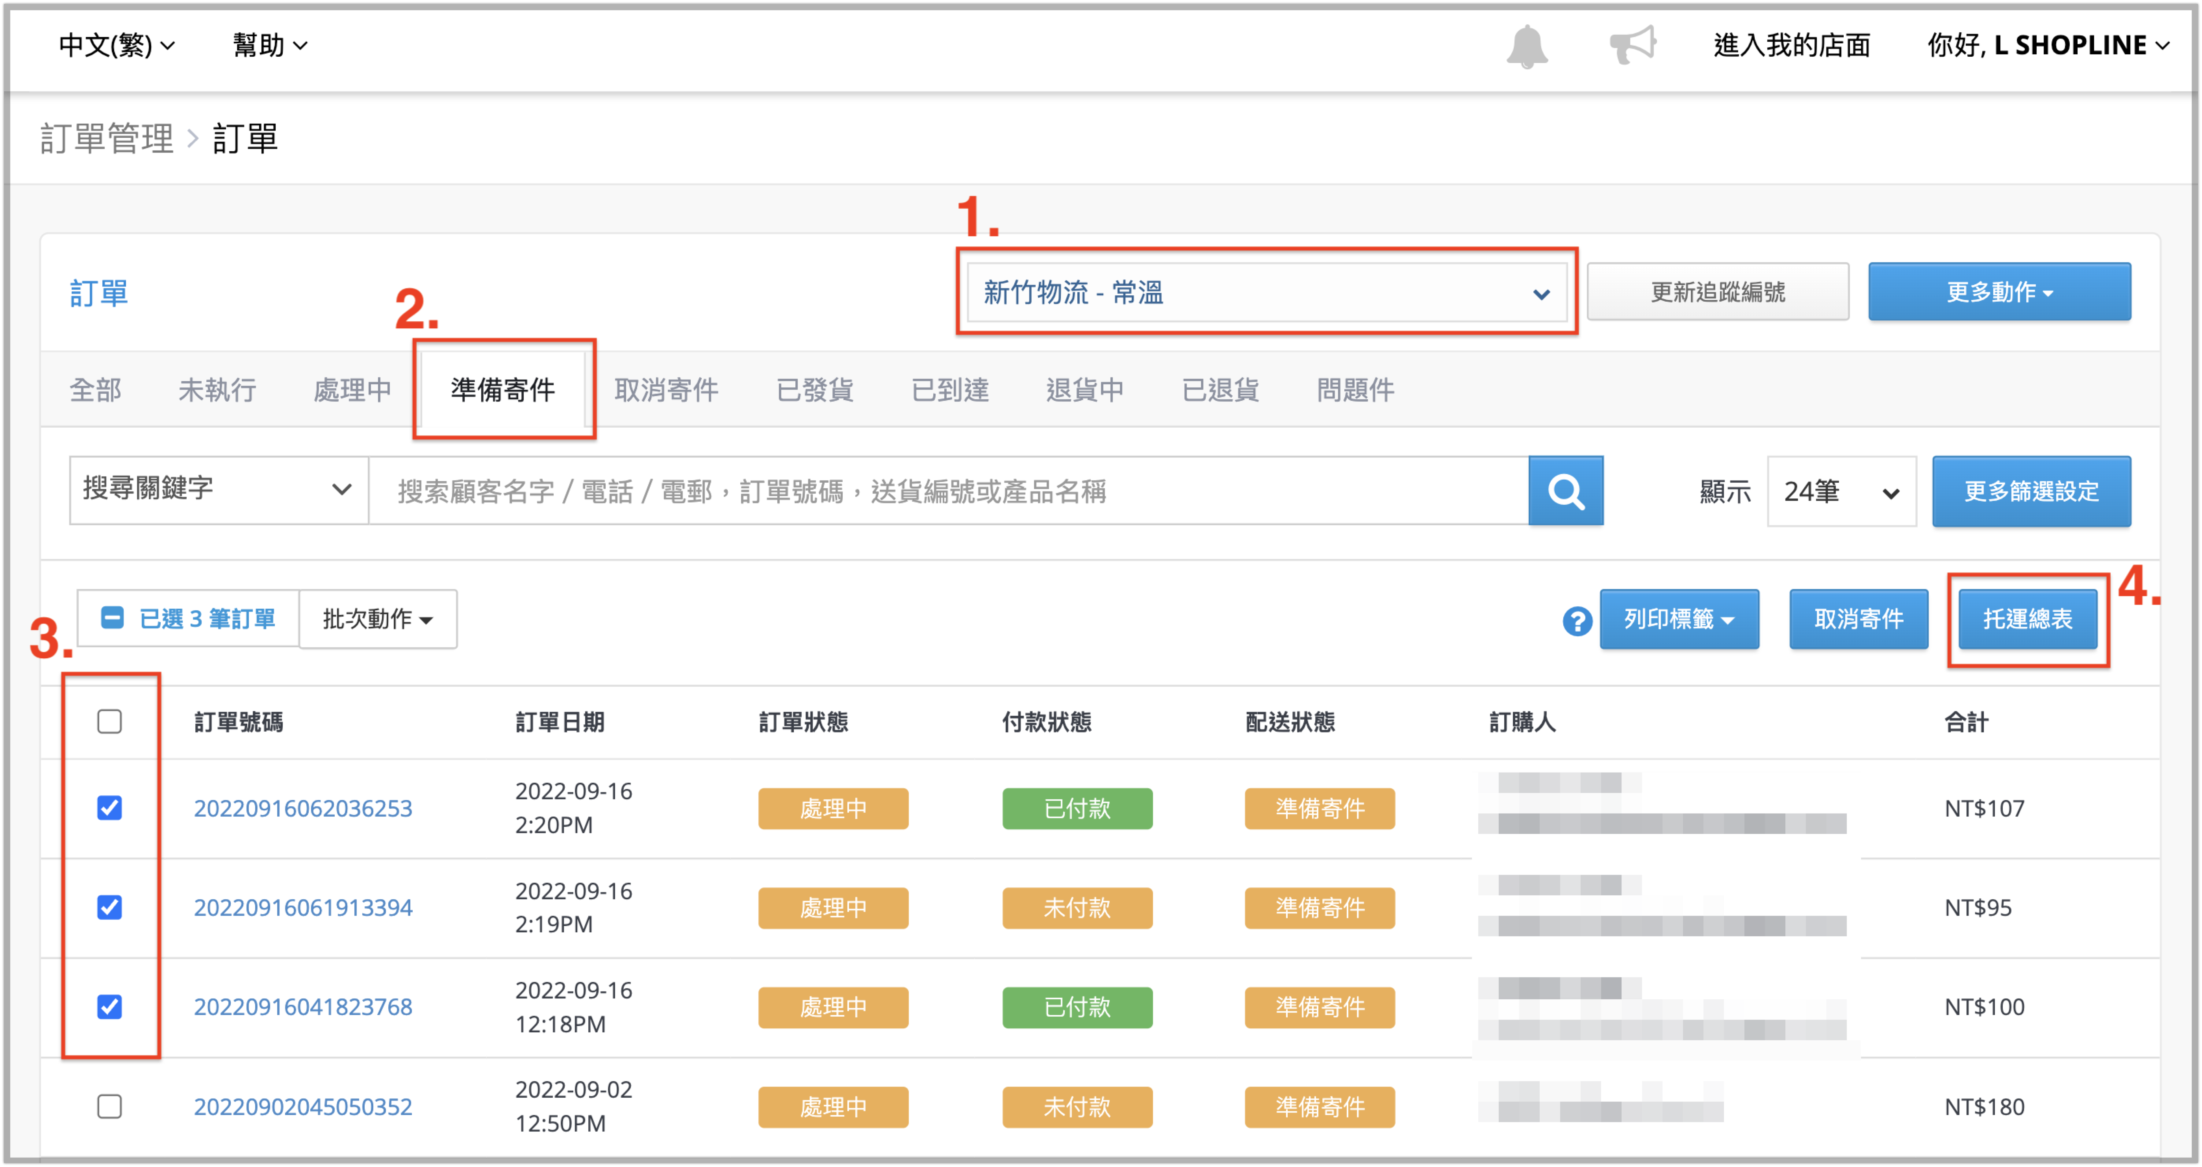
Task: Switch to the 問題件 tab
Action: 1355,390
